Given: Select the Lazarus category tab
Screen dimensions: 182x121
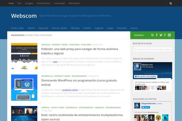Looking at the screenshot, I should coord(134,28).
